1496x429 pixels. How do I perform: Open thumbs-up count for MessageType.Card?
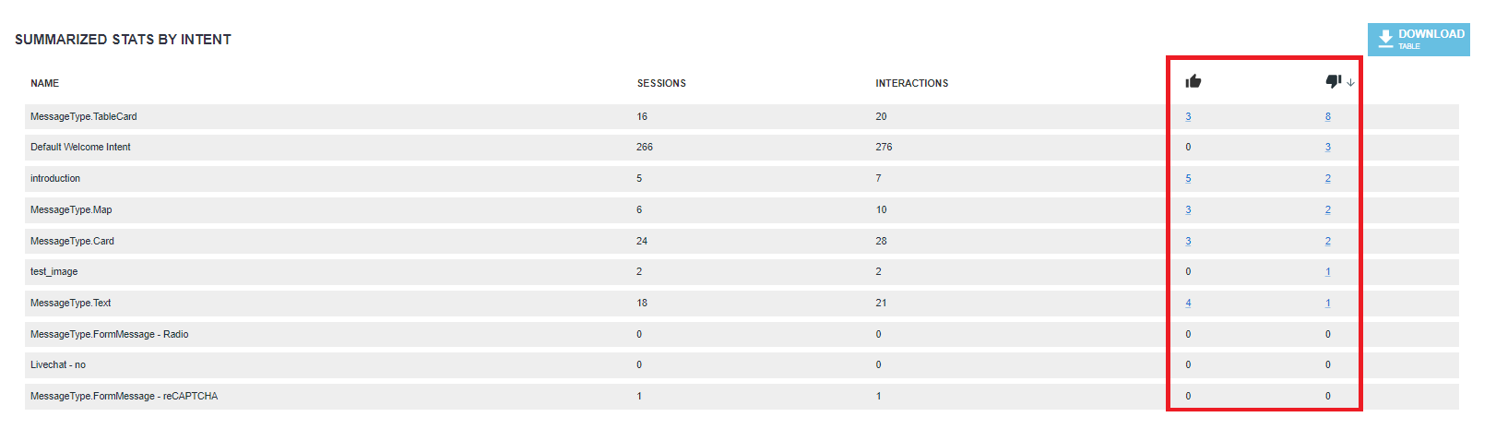(x=1188, y=241)
